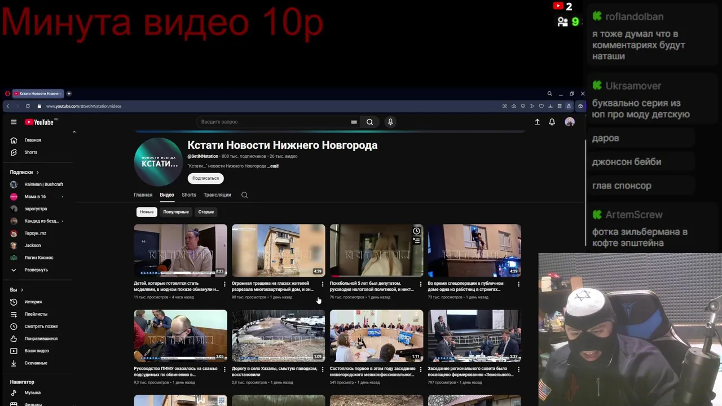The image size is (722, 406).
Task: Search within channel using magnifier icon
Action: click(x=244, y=195)
